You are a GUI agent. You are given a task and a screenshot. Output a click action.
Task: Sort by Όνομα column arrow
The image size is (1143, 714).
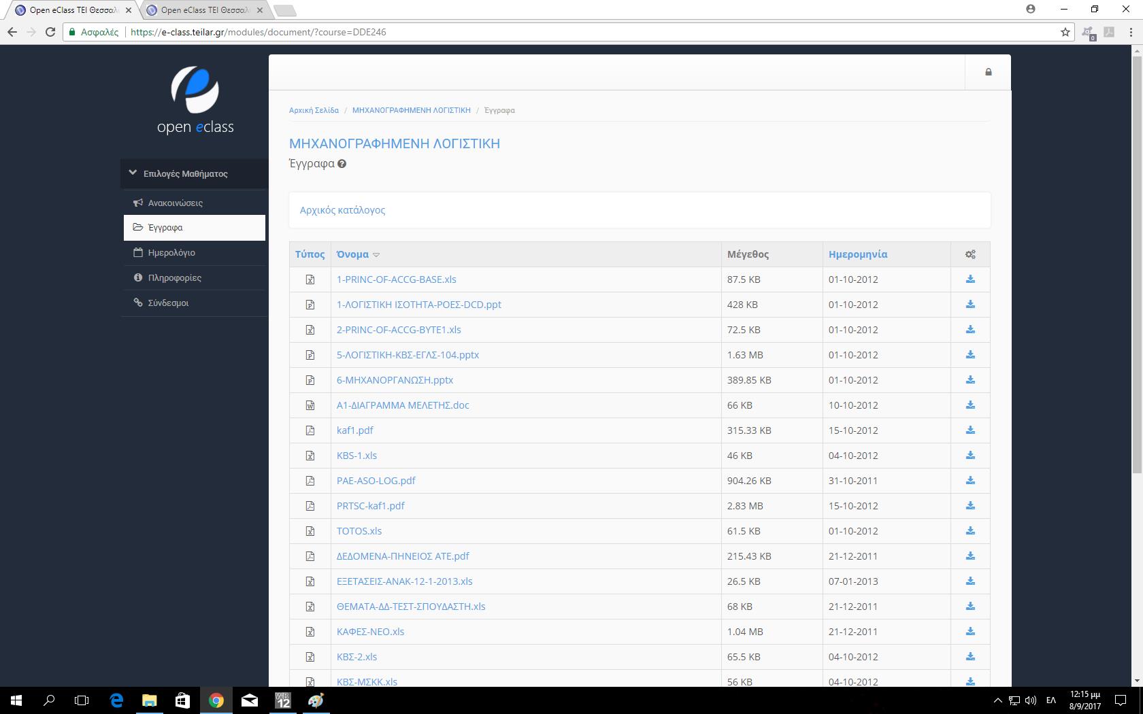coord(376,255)
